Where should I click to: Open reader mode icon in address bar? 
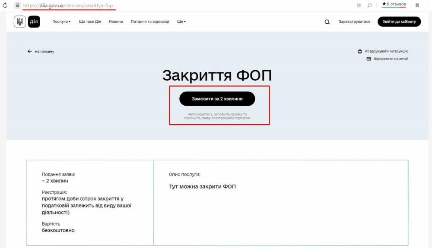(x=359, y=5)
